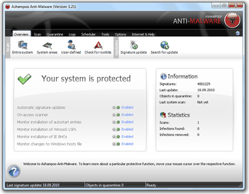Click the green protected checkmark icon
The height and width of the screenshot is (194, 249).
point(24,79)
